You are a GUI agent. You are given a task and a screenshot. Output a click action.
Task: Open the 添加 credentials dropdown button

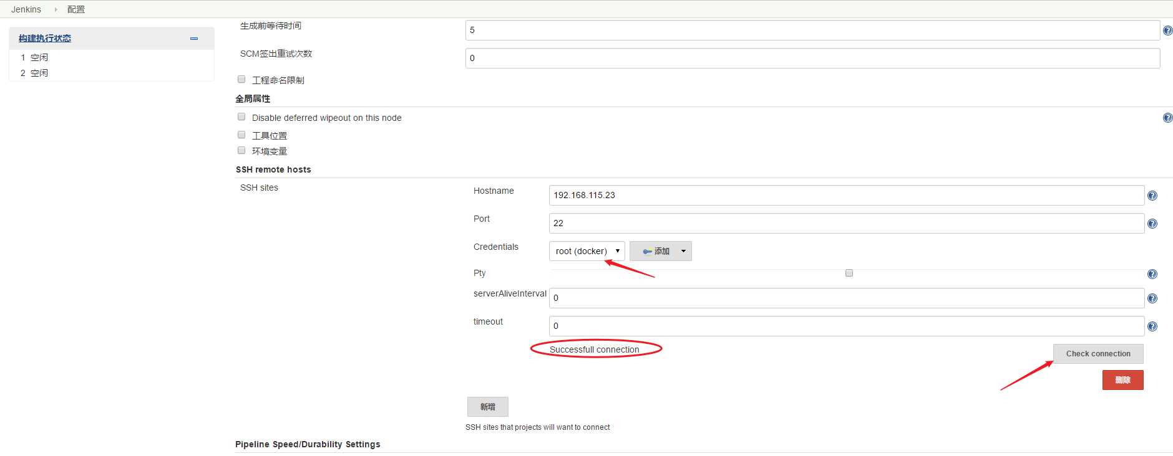pos(661,251)
